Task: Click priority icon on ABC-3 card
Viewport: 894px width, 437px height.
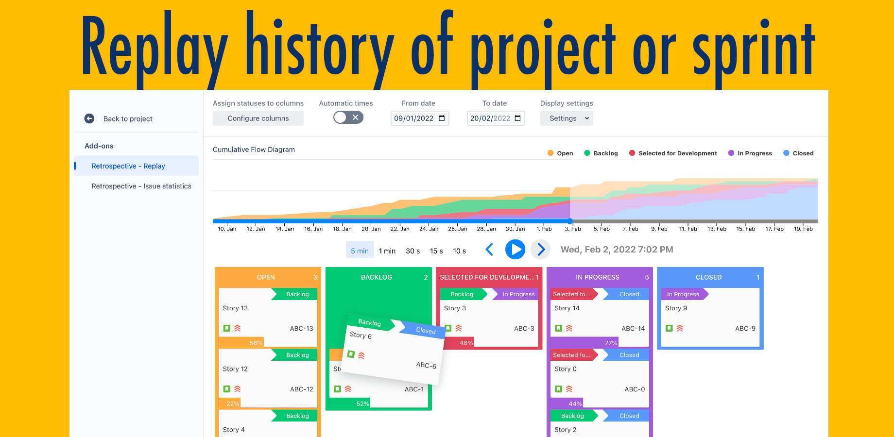Action: pos(459,328)
